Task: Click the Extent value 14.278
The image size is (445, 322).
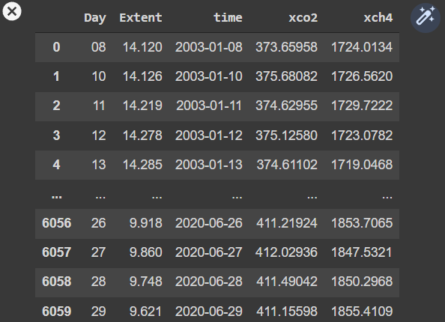Action: pyautogui.click(x=142, y=136)
